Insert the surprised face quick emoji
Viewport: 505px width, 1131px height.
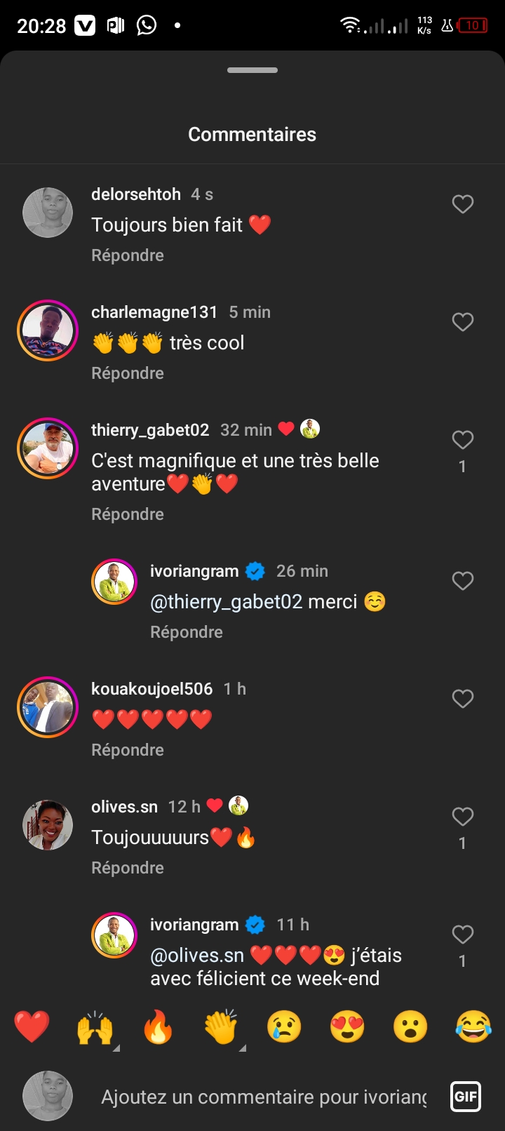click(x=410, y=1027)
